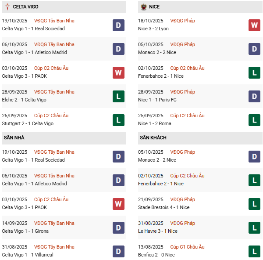Viewport: 263px width, 260px height.
Task: Click the green L badge for Elche 2-1 Celta Vigo
Action: tap(118, 96)
